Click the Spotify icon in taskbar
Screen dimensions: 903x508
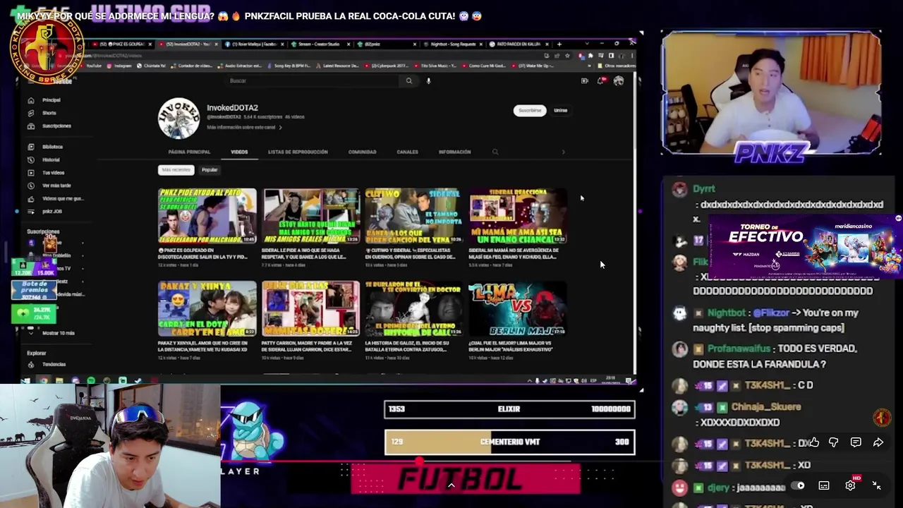[x=91, y=381]
